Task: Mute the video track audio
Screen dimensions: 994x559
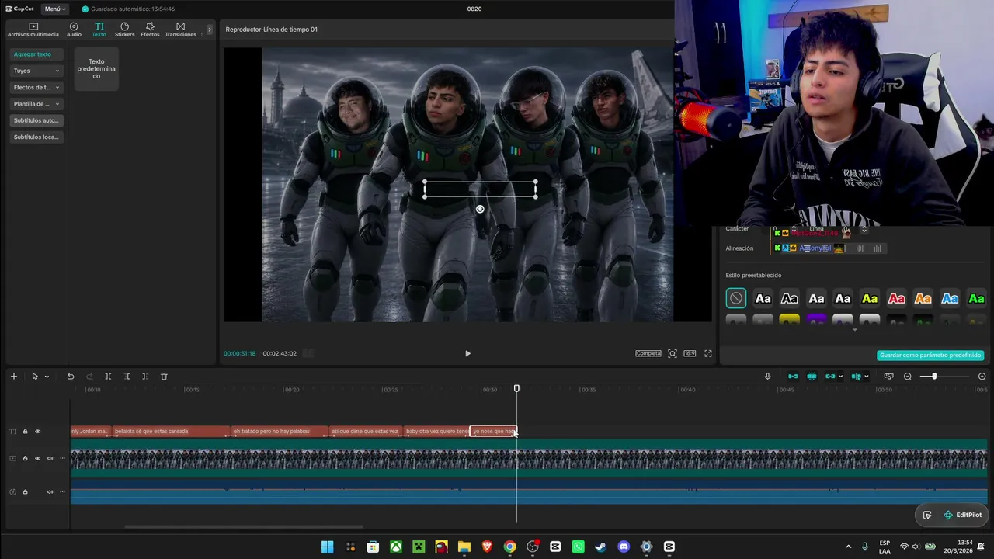Action: (50, 458)
